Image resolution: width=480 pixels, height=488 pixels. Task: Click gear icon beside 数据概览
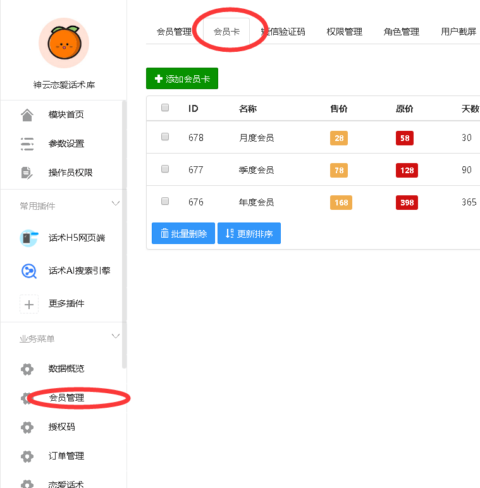27,369
